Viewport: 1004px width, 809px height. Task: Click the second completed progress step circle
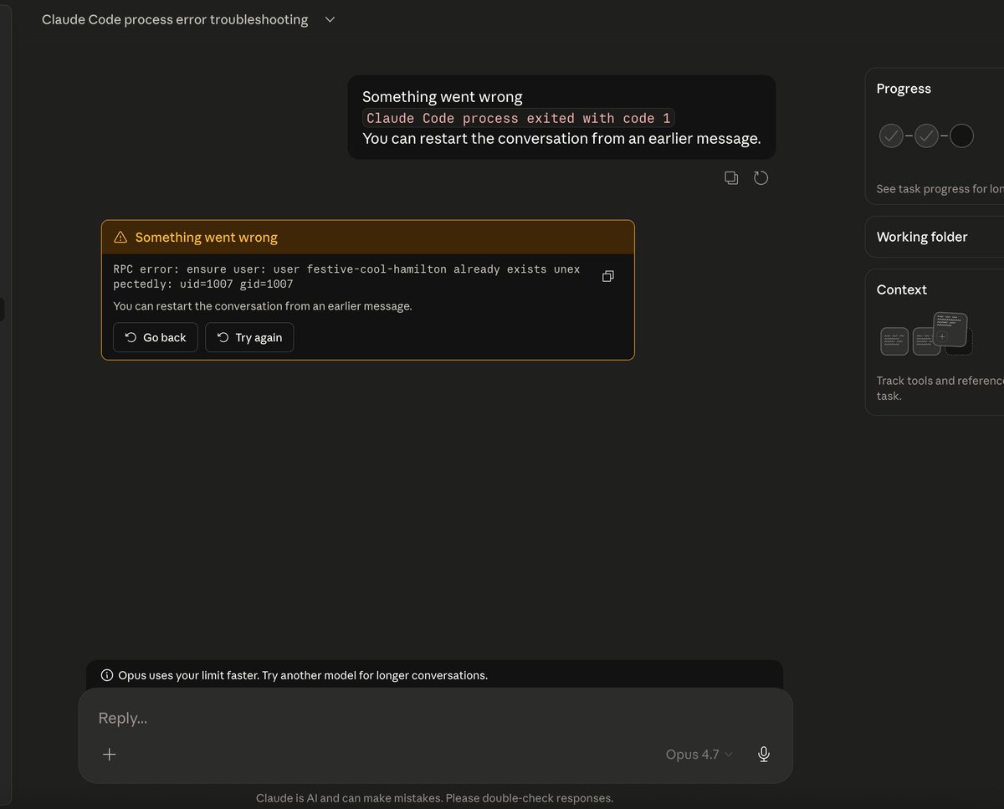[926, 136]
